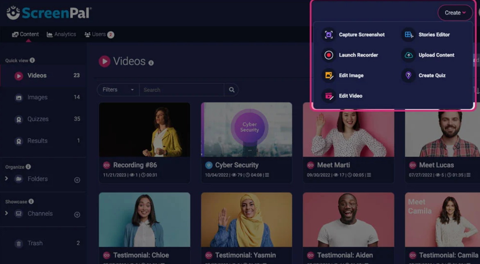Expand the Folders tree item
The image size is (480, 264).
click(7, 179)
